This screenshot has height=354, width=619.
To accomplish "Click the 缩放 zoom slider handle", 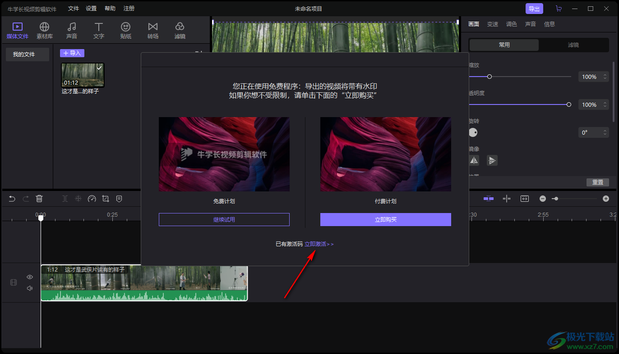I will pyautogui.click(x=490, y=77).
